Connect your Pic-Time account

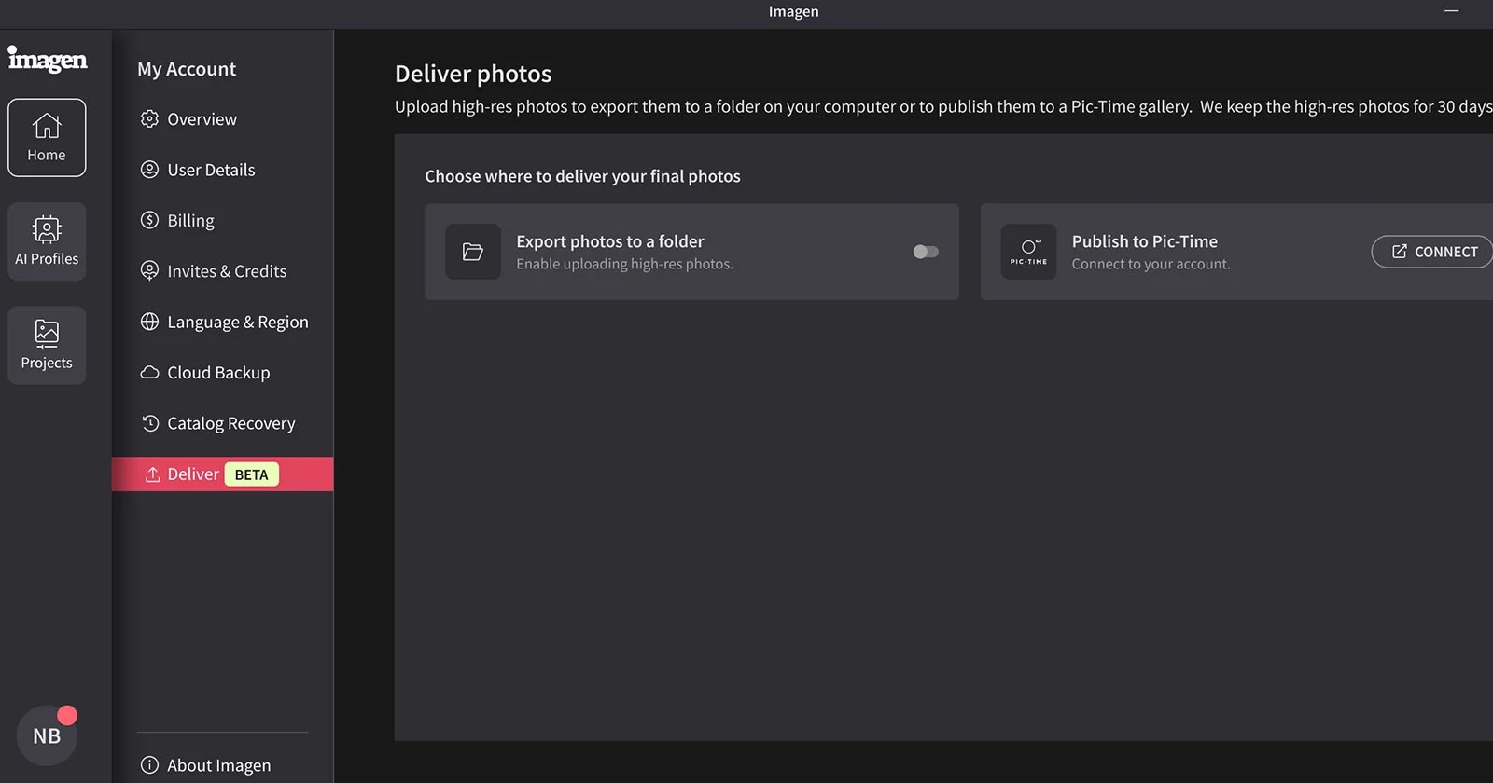[1433, 252]
